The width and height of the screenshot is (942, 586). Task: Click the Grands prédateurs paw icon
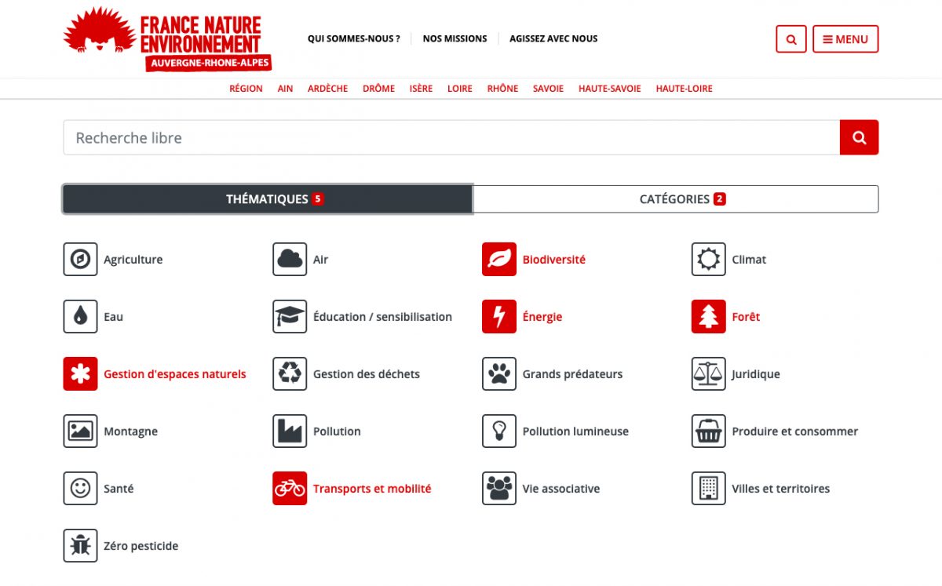[x=499, y=374]
